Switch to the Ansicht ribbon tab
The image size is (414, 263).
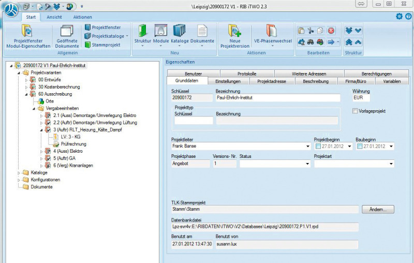(x=54, y=17)
